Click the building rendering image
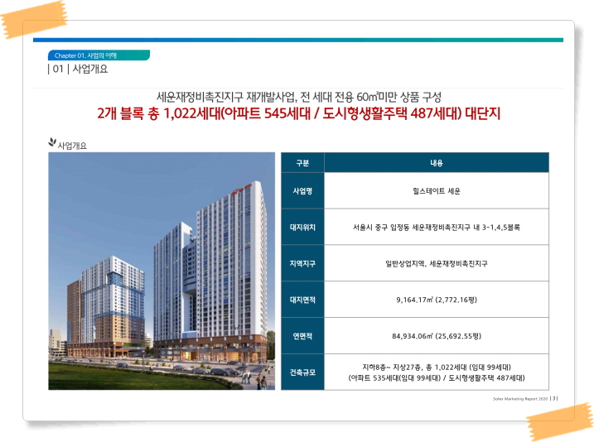Screen dimensions: 594x442 point(162,271)
